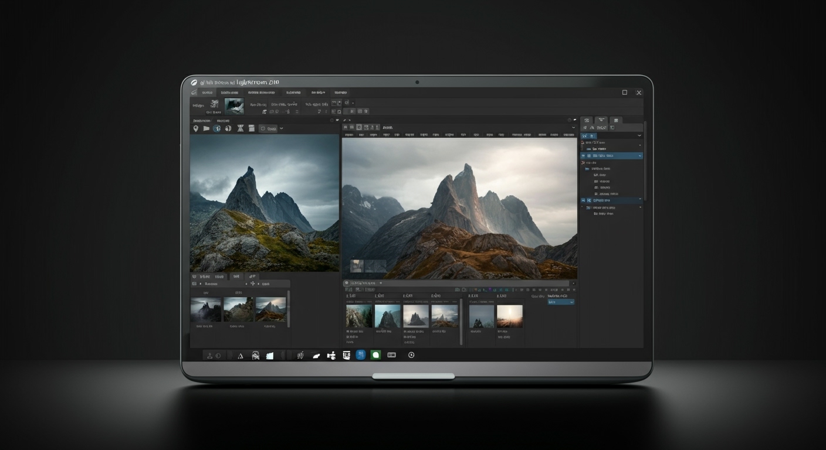Select the sunset photo thumbnail in the filmstrip
826x450 pixels.
pos(509,316)
